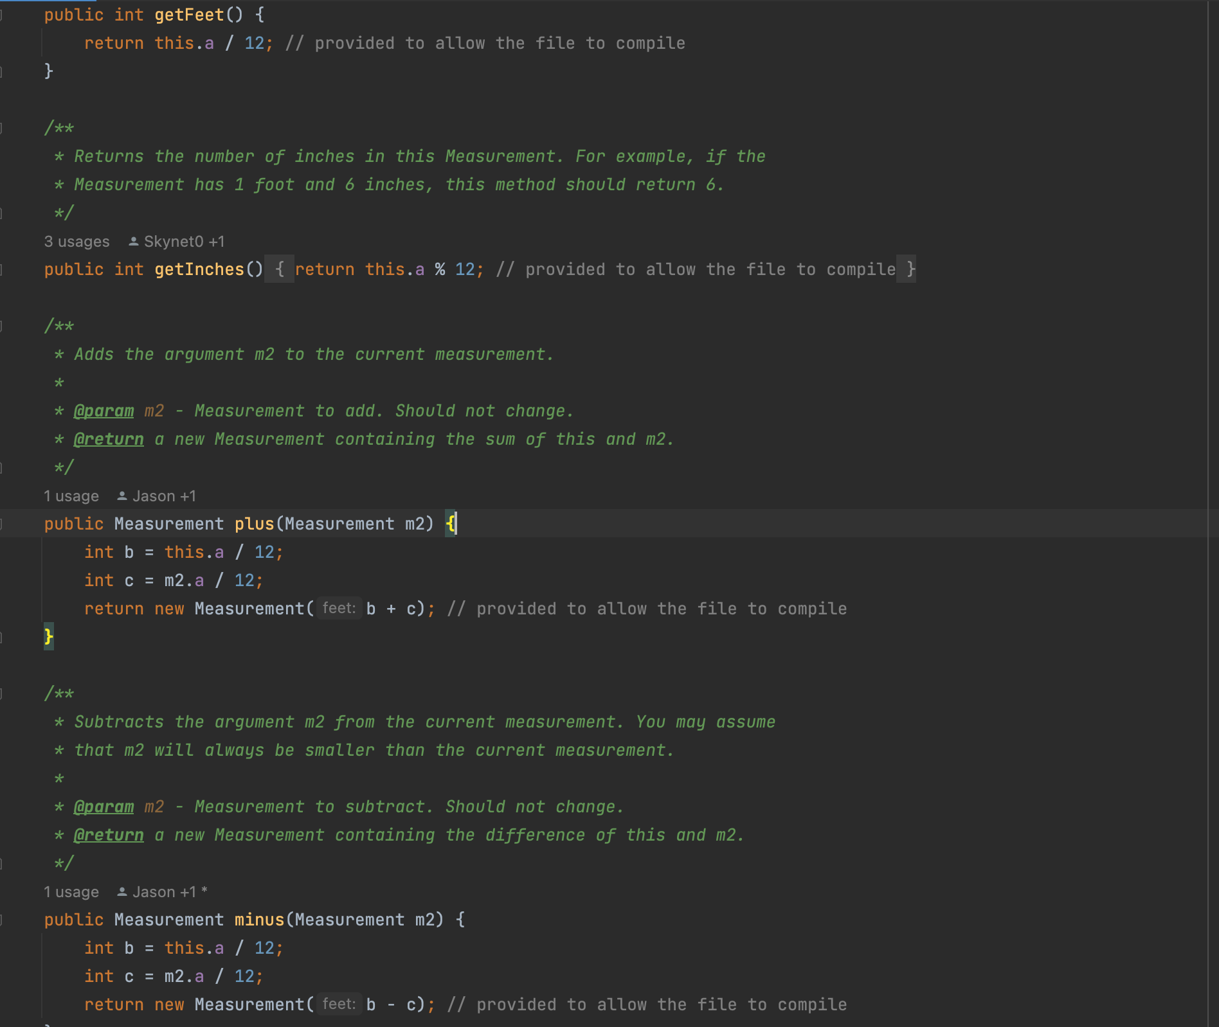Click the @param tag in the minus Javadoc
Screen dimensions: 1219x1027
point(104,807)
